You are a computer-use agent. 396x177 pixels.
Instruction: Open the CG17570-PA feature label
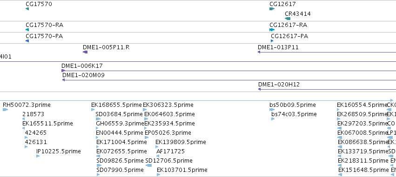pos(44,36)
